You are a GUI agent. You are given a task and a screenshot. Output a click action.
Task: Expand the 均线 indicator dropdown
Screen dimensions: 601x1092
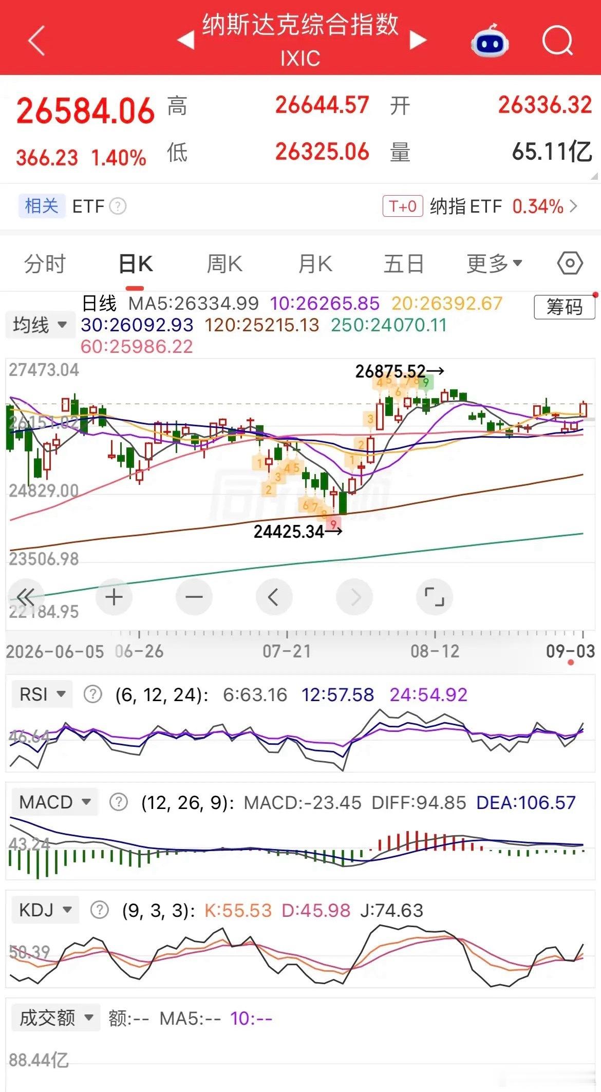click(x=39, y=325)
